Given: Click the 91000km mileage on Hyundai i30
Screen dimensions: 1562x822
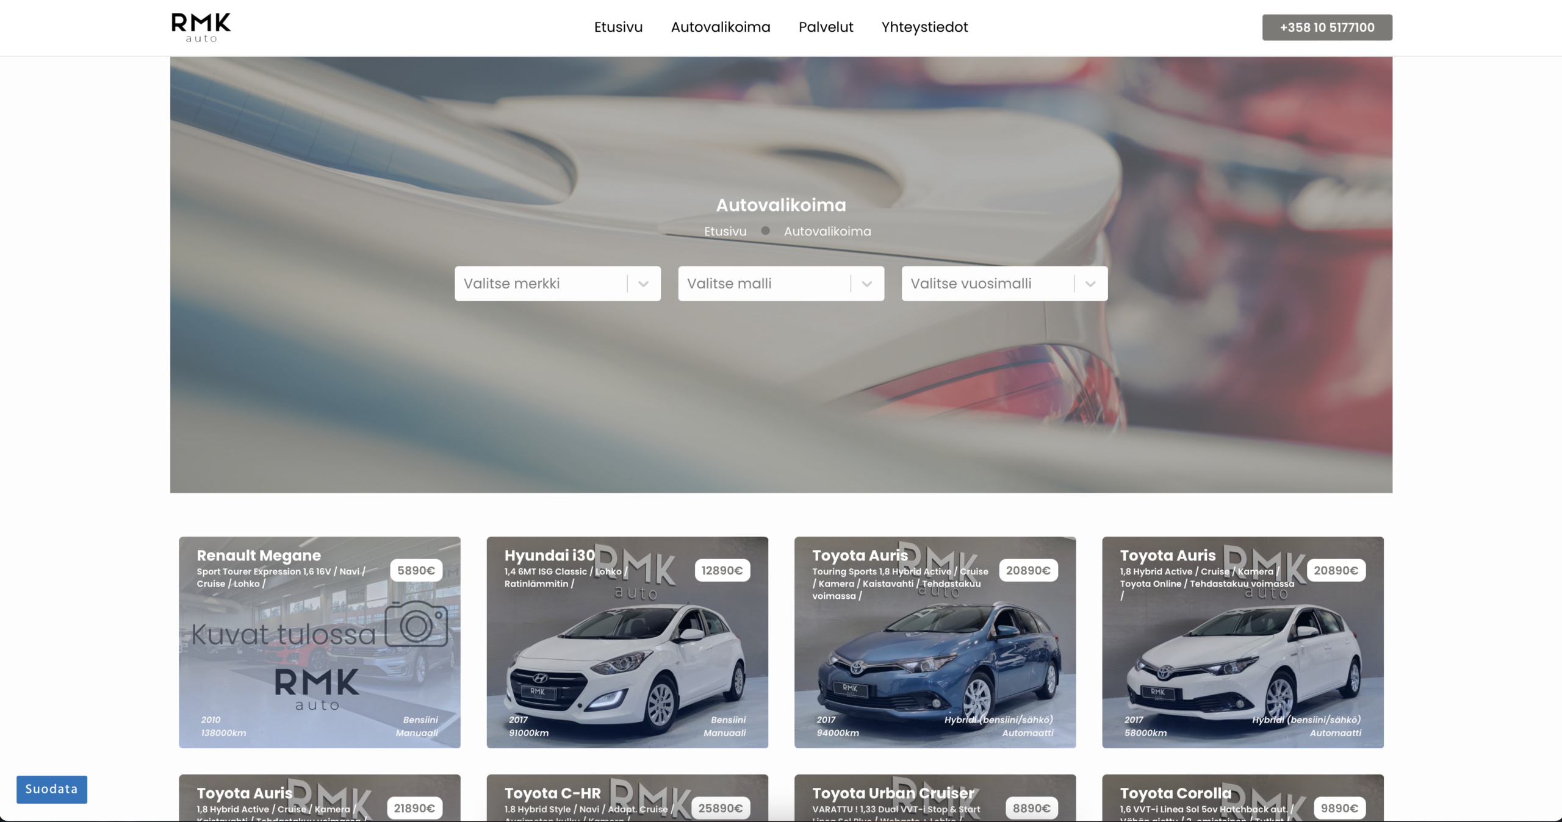Looking at the screenshot, I should (x=528, y=733).
